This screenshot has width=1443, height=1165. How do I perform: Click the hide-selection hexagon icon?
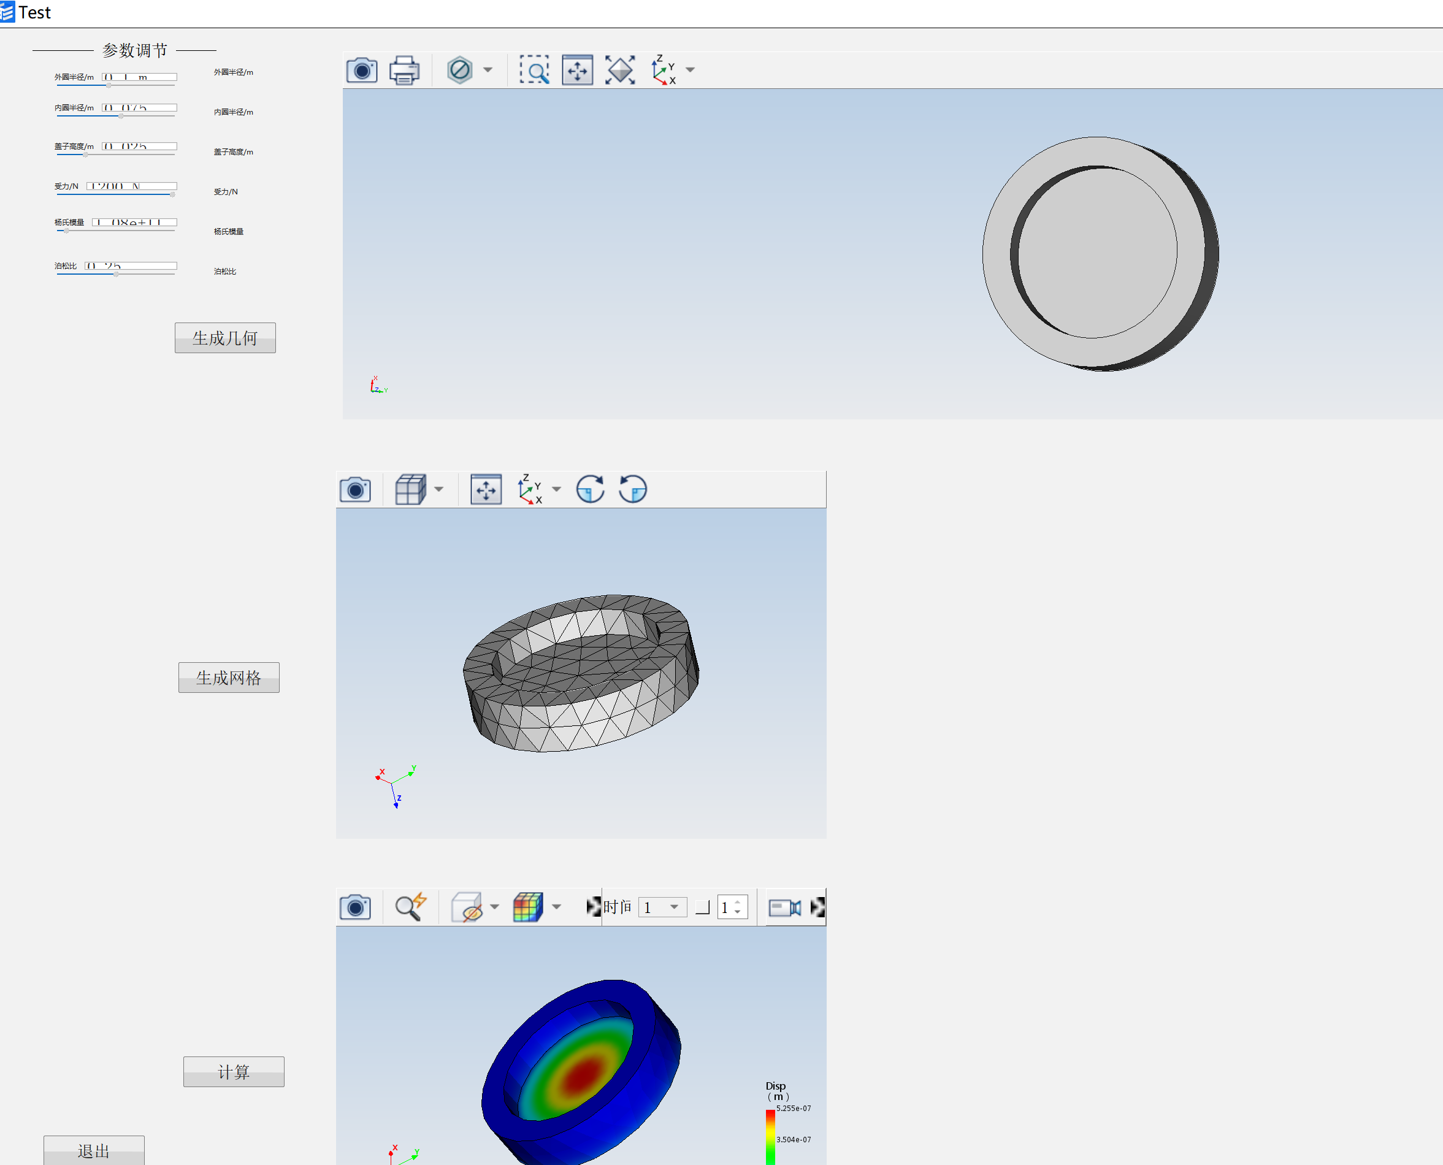(460, 70)
